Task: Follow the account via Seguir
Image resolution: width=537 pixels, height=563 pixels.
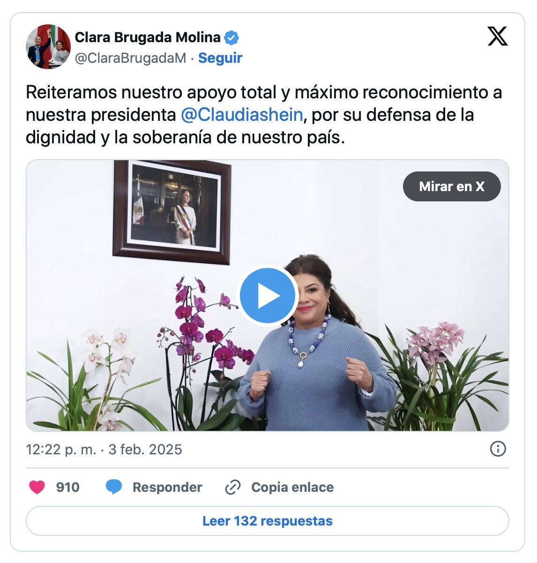Action: (x=220, y=58)
